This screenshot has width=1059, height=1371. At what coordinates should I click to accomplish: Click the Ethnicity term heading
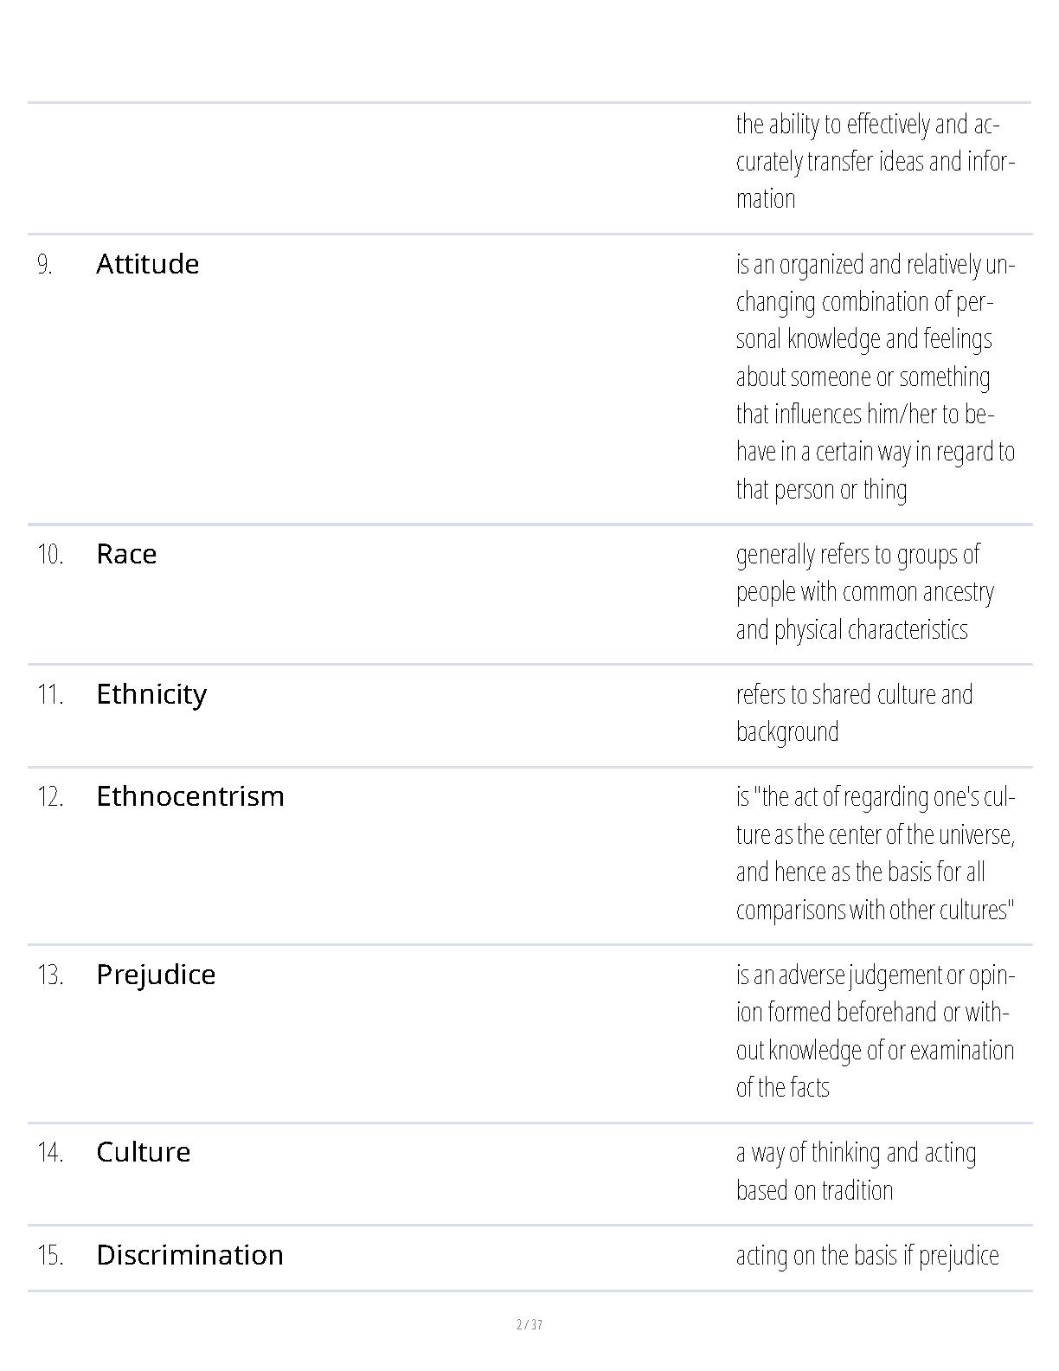click(x=151, y=694)
